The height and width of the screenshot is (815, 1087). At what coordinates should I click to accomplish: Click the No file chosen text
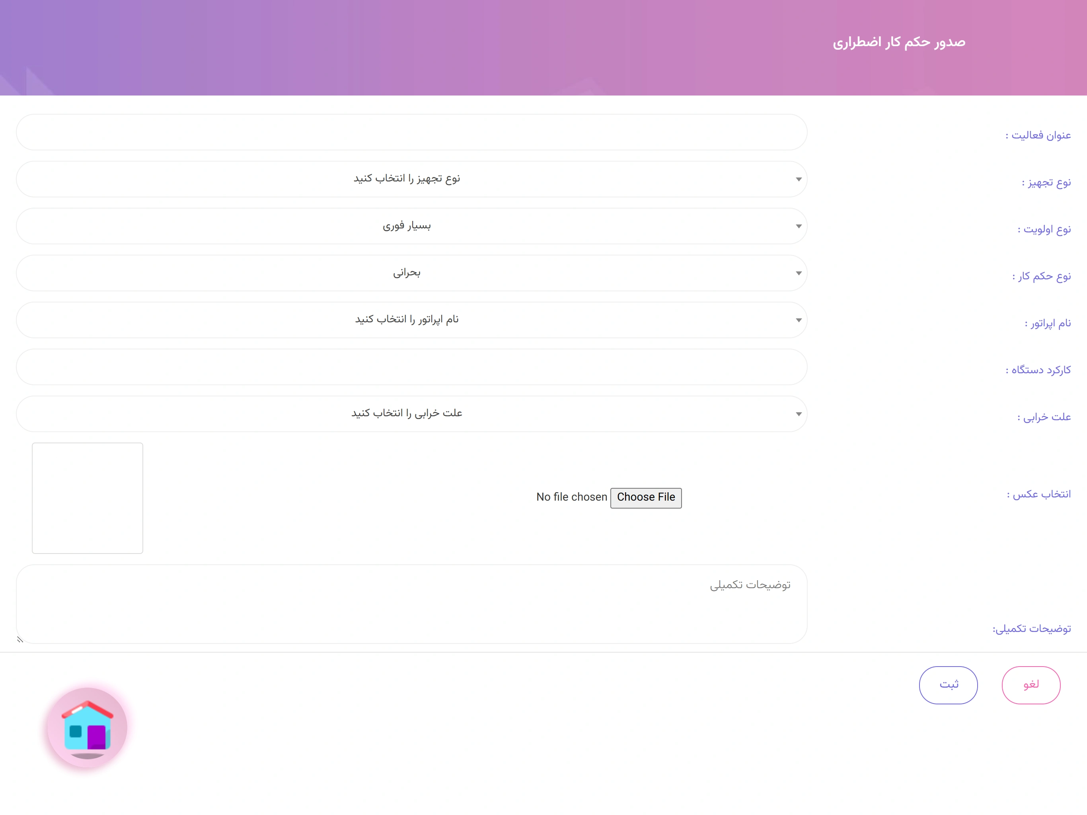coord(571,497)
